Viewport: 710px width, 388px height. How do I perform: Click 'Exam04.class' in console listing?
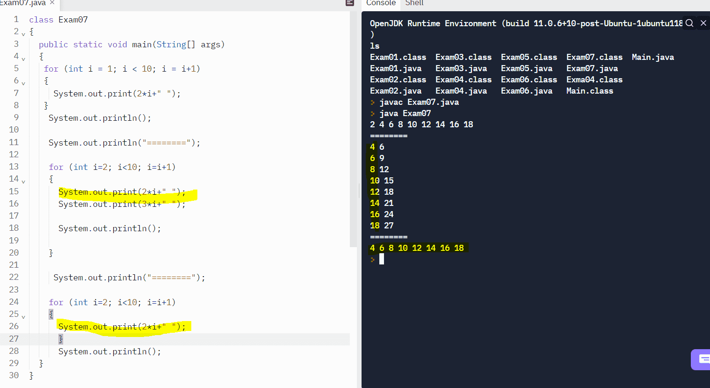tap(464, 80)
